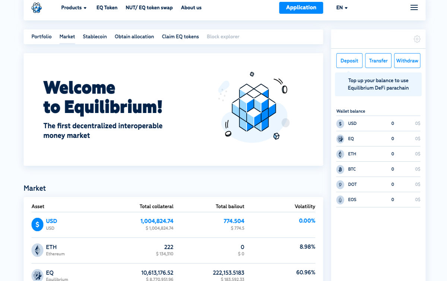
Task: Click the Total collateral column header
Action: pyautogui.click(x=156, y=206)
